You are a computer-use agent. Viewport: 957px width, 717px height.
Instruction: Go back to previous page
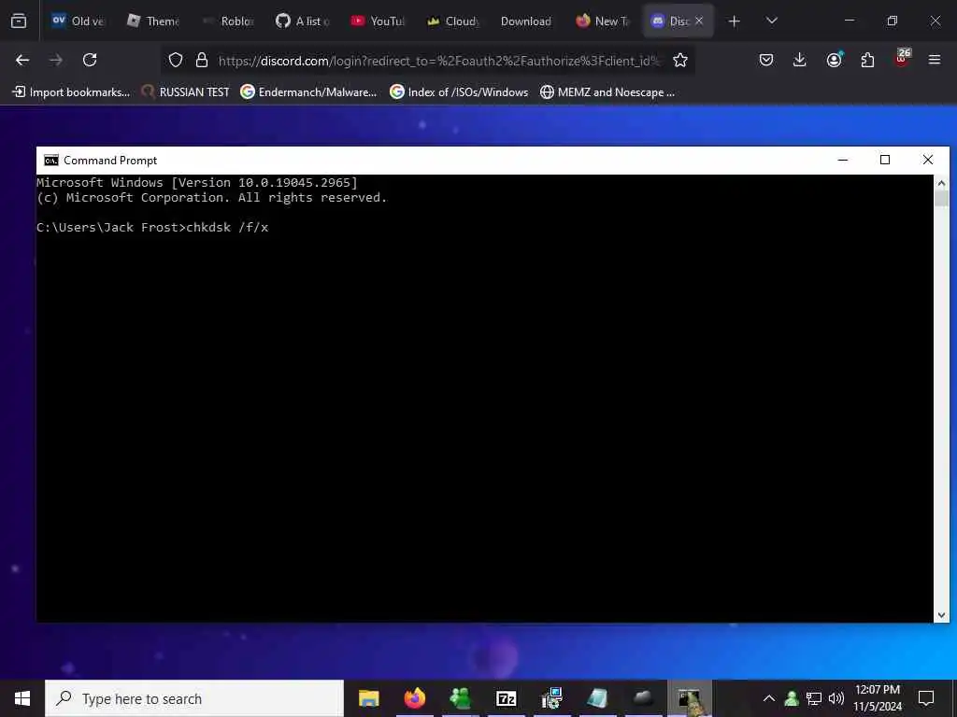(x=22, y=60)
